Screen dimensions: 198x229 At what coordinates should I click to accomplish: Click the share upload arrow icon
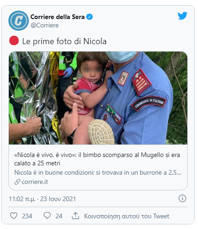pos(75,216)
